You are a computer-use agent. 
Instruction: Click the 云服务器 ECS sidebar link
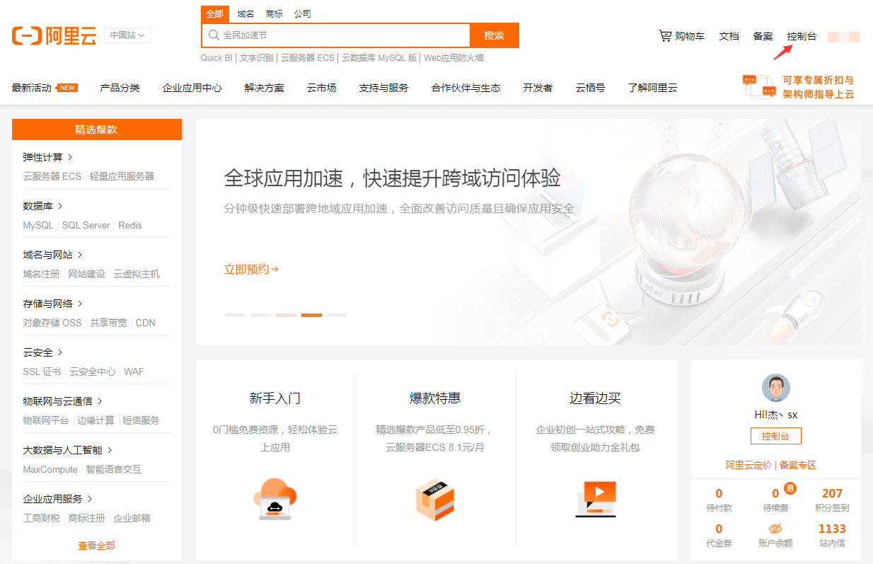52,176
